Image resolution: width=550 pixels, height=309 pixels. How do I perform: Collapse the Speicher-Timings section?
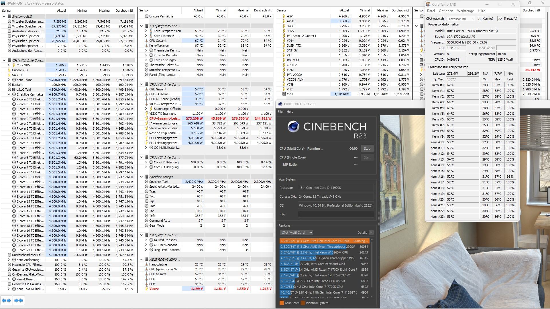tap(142, 177)
